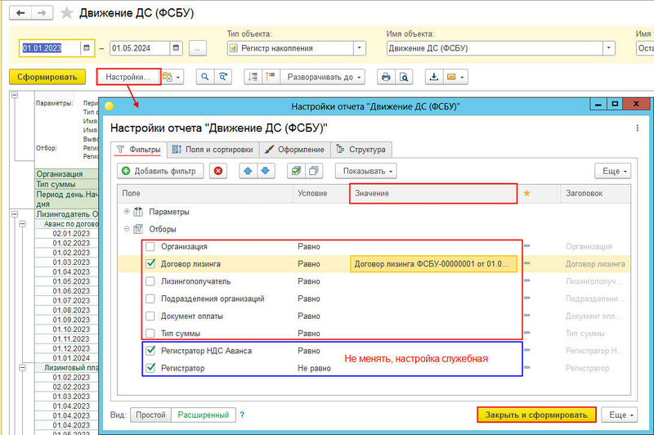Uncheck the Договор лизинга filter
This screenshot has width=654, height=435.
coord(150,263)
